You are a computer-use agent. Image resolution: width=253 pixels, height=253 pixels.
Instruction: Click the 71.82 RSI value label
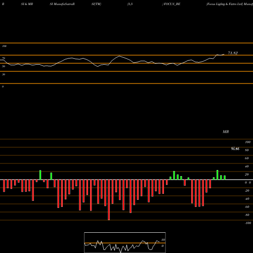(233, 53)
